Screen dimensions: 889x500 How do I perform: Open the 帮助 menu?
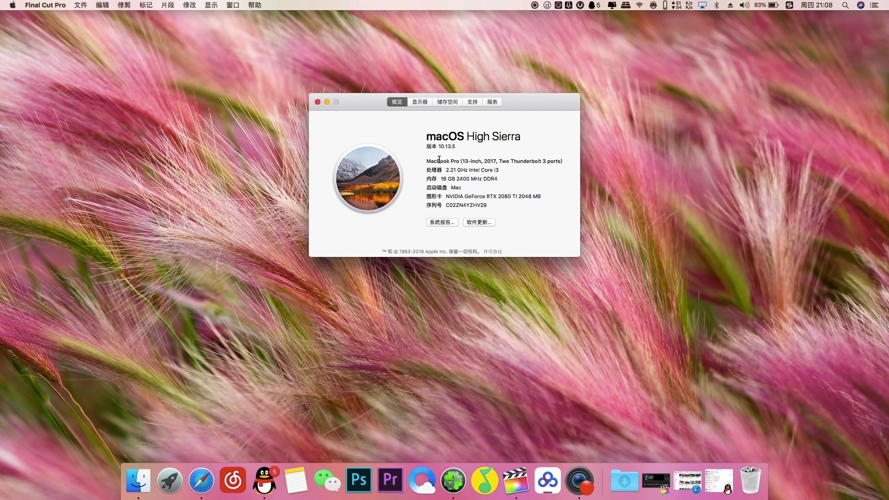255,5
